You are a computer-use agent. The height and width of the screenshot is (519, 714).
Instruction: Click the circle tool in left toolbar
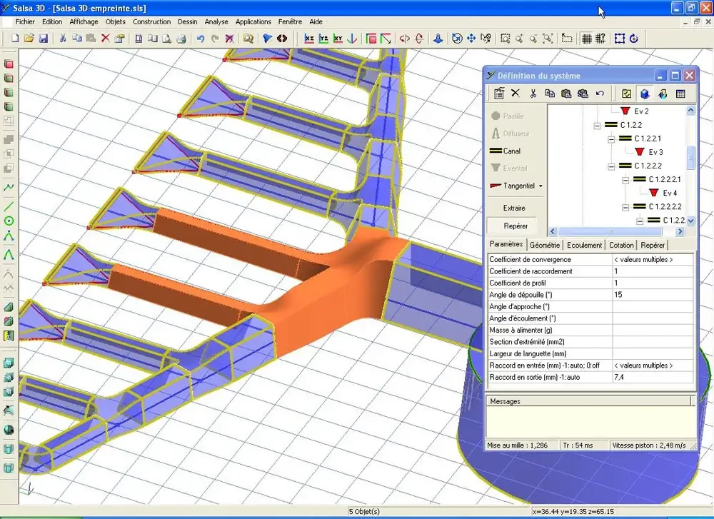pyautogui.click(x=9, y=221)
